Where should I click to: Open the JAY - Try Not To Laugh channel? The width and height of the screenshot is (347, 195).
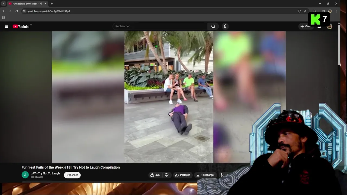pyautogui.click(x=45, y=173)
